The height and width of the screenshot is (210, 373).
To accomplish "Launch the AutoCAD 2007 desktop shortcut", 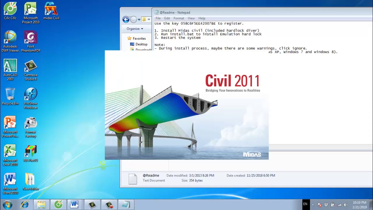I will pos(10,70).
